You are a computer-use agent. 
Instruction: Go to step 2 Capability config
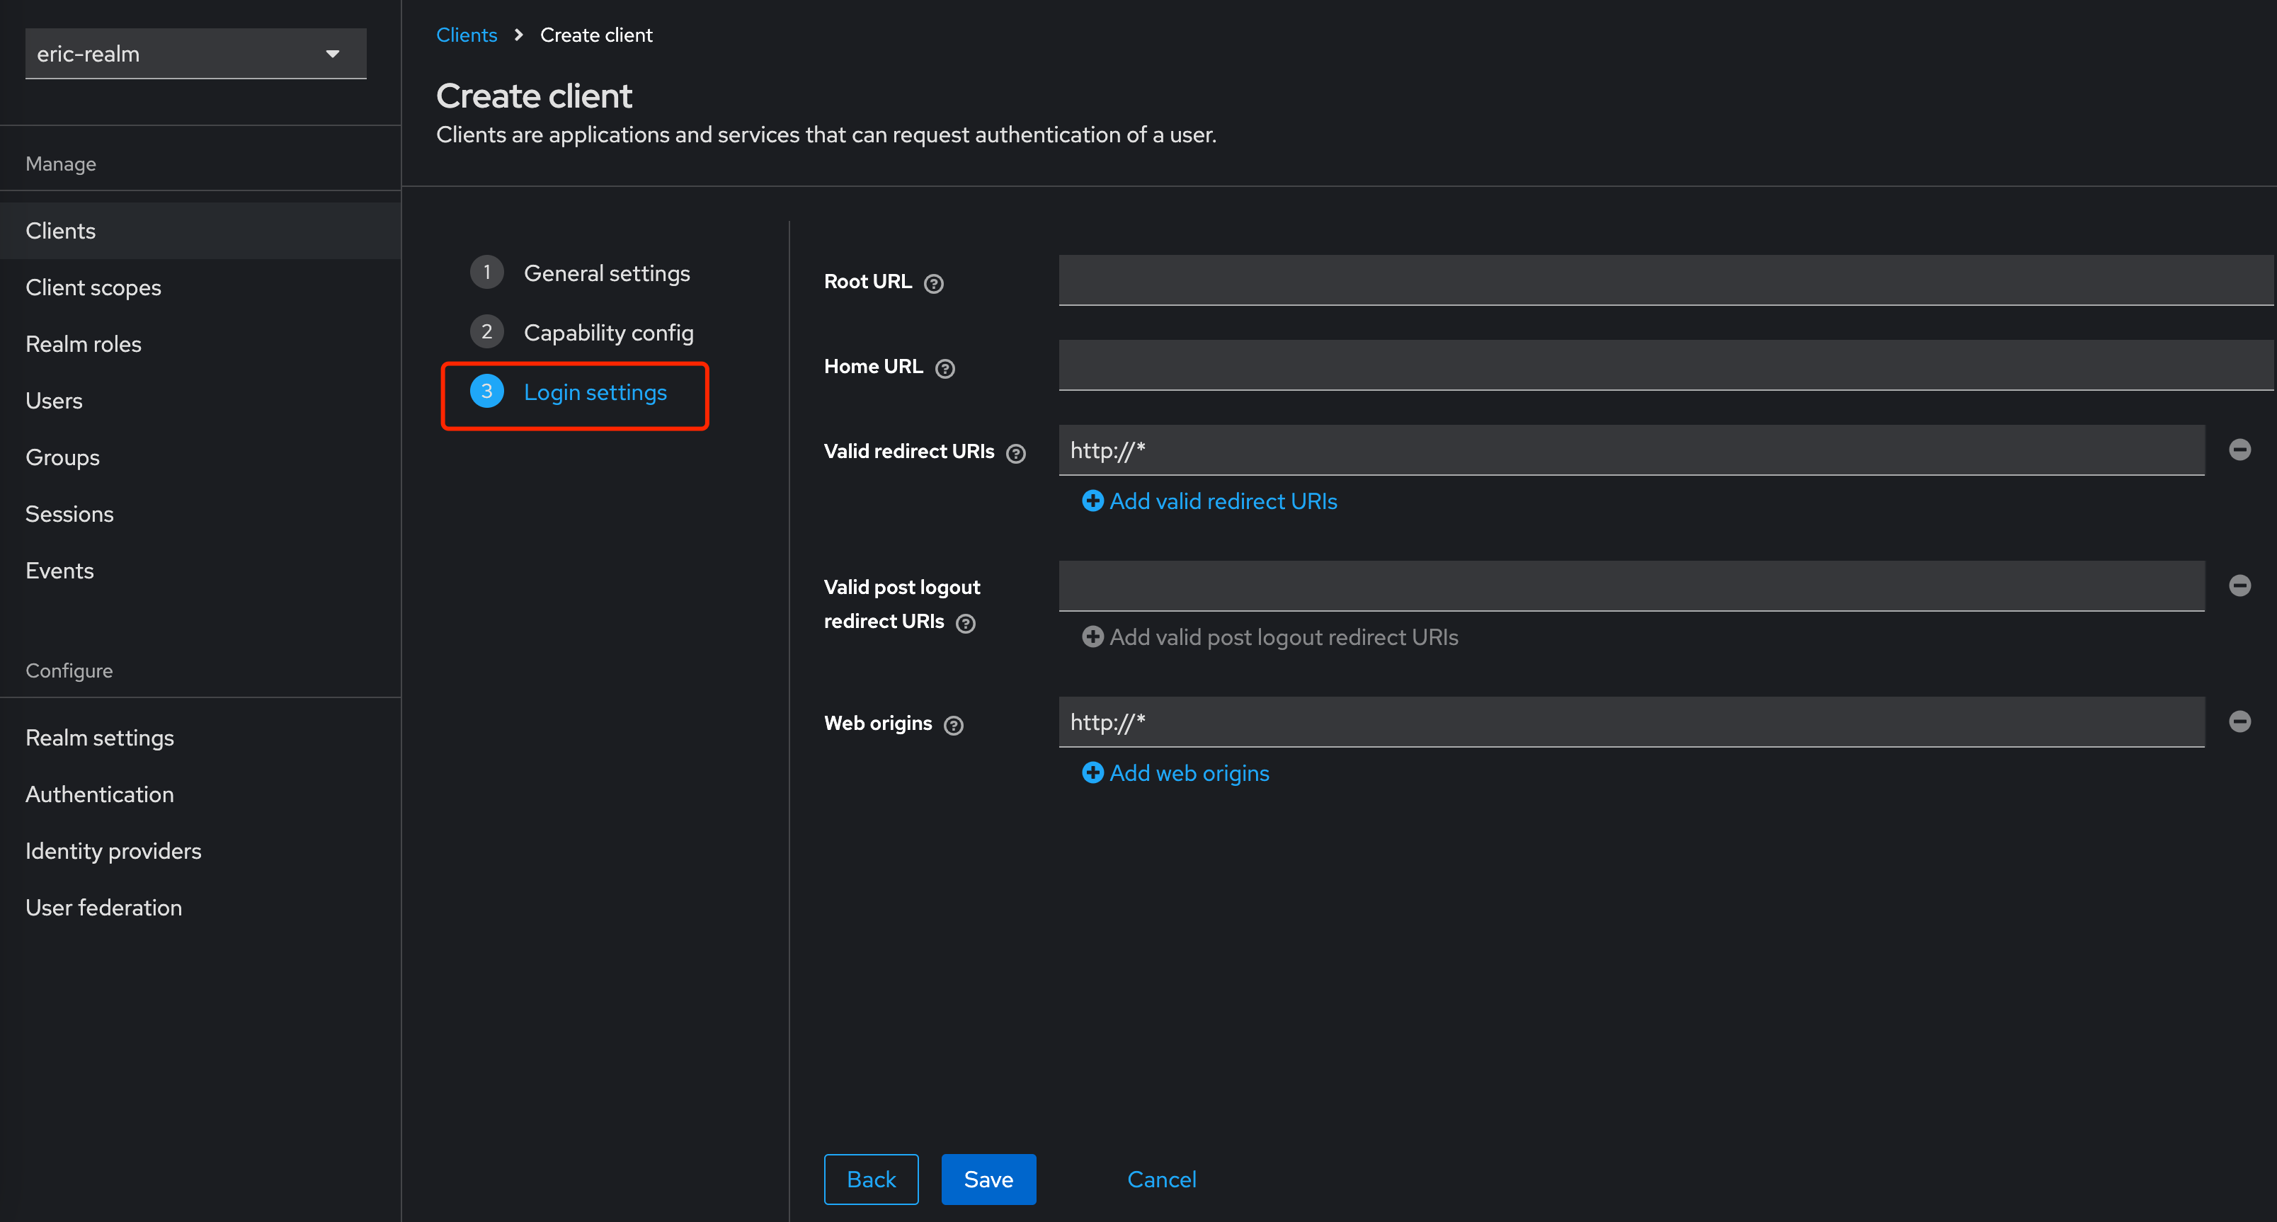click(x=581, y=332)
